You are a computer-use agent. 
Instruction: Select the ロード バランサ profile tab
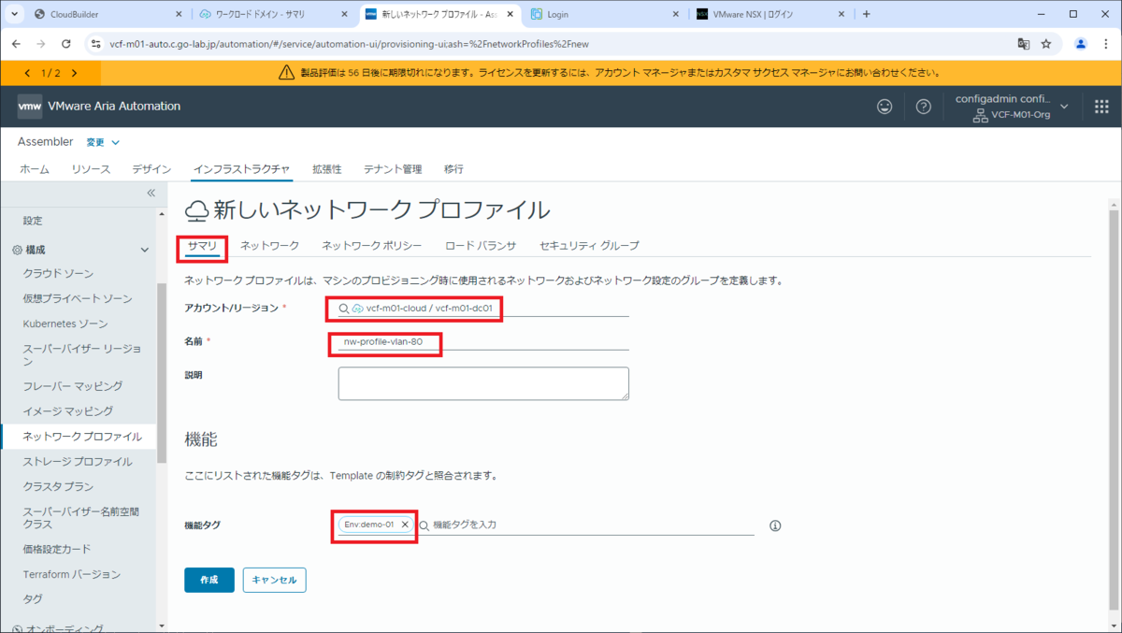tap(481, 245)
